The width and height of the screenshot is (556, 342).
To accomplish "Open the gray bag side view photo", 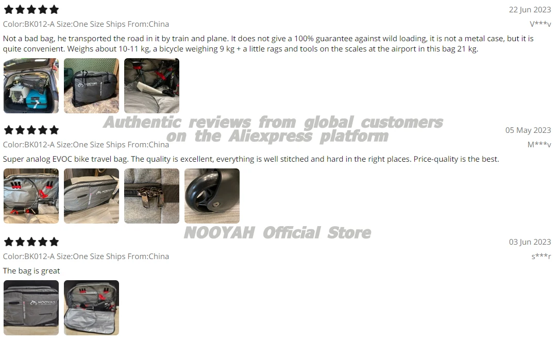I will [92, 196].
